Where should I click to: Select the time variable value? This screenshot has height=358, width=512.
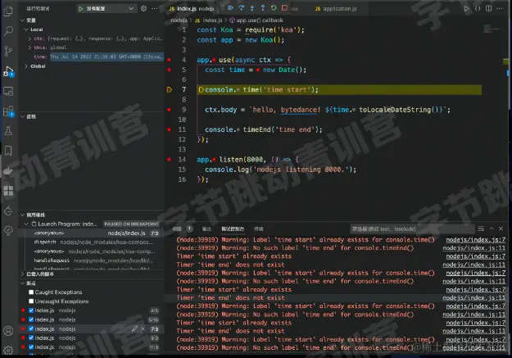(x=106, y=57)
